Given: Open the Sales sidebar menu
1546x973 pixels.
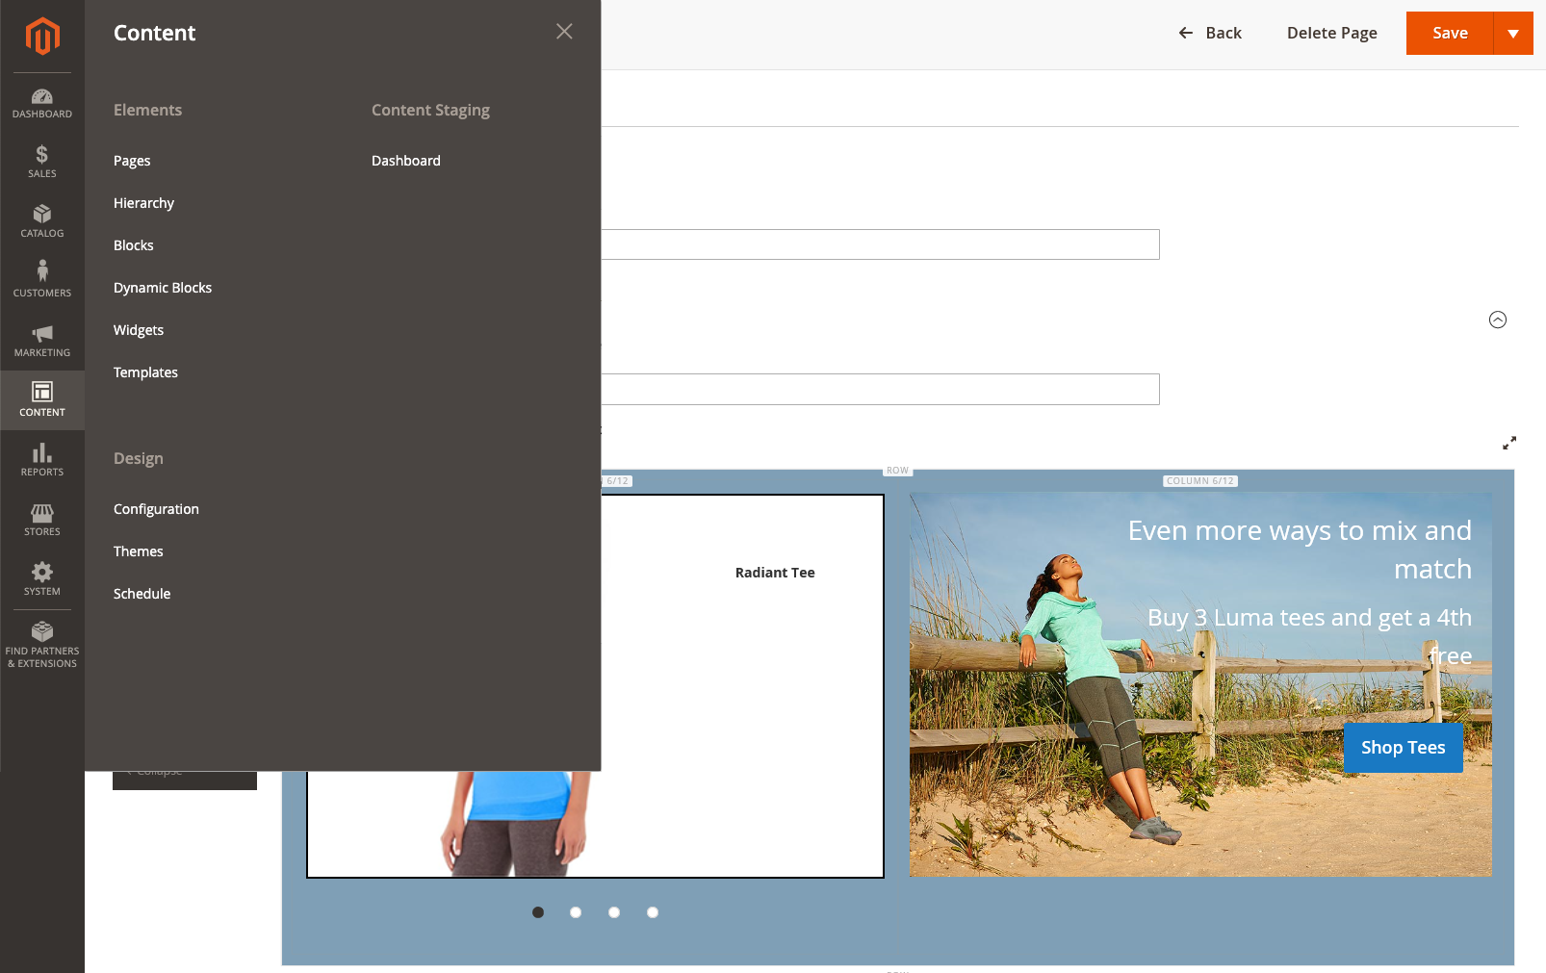Looking at the screenshot, I should (42, 162).
